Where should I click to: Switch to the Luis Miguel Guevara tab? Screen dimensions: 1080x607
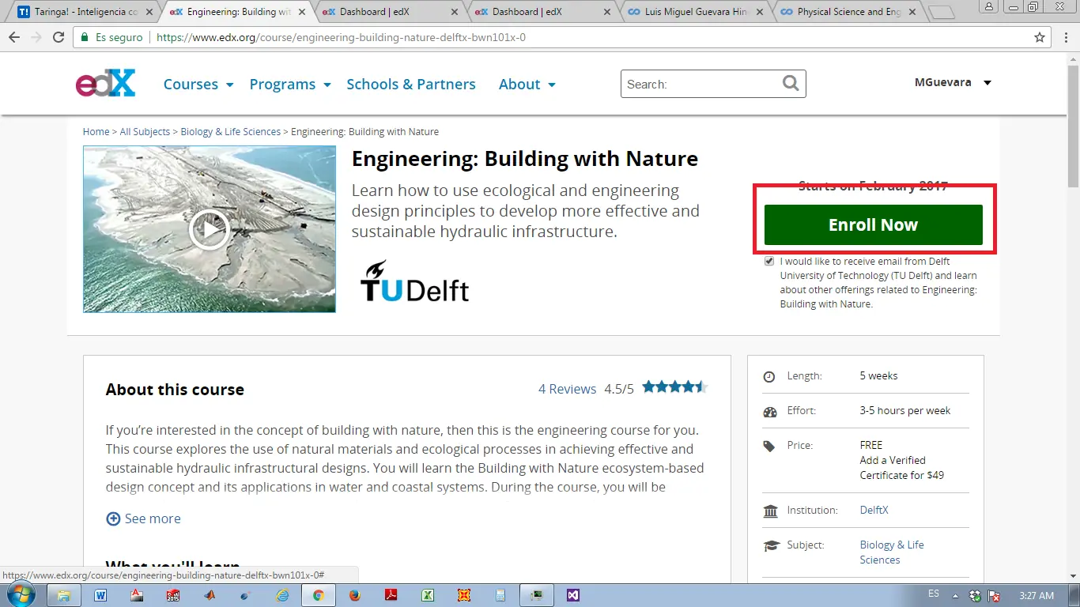(693, 12)
